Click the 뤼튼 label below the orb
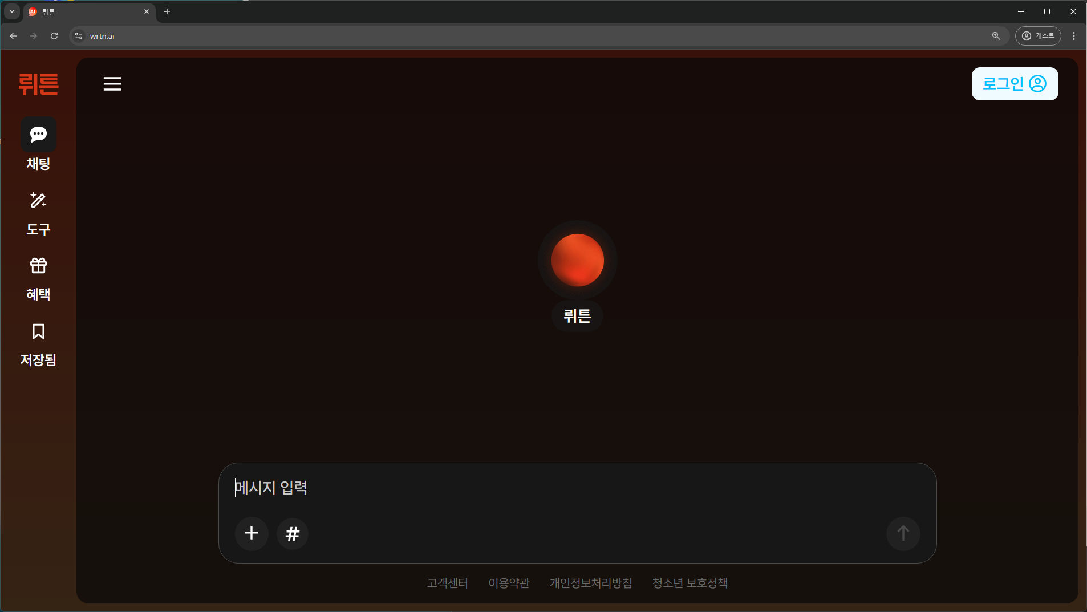 coord(577,316)
